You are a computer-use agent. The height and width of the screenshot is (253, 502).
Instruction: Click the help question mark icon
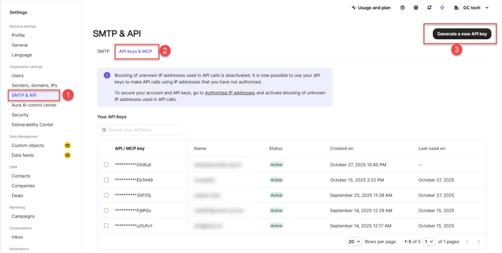pos(402,8)
